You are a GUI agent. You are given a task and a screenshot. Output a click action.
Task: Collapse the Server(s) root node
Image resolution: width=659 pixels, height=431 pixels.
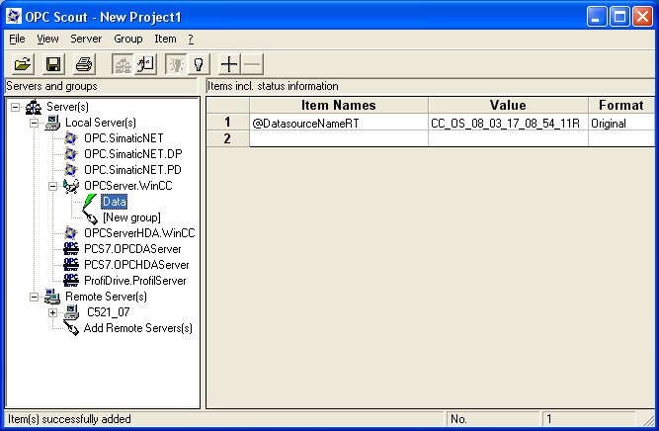[15, 107]
